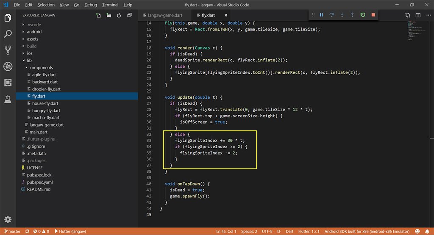This screenshot has height=235, width=434.
Task: Open hungry-fly.dart in the file tree
Action: 46,111
